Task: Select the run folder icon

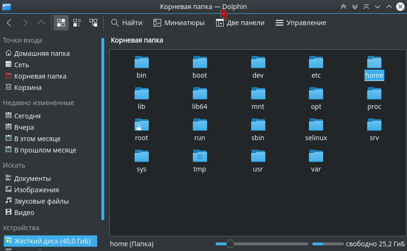Action: pos(199,125)
